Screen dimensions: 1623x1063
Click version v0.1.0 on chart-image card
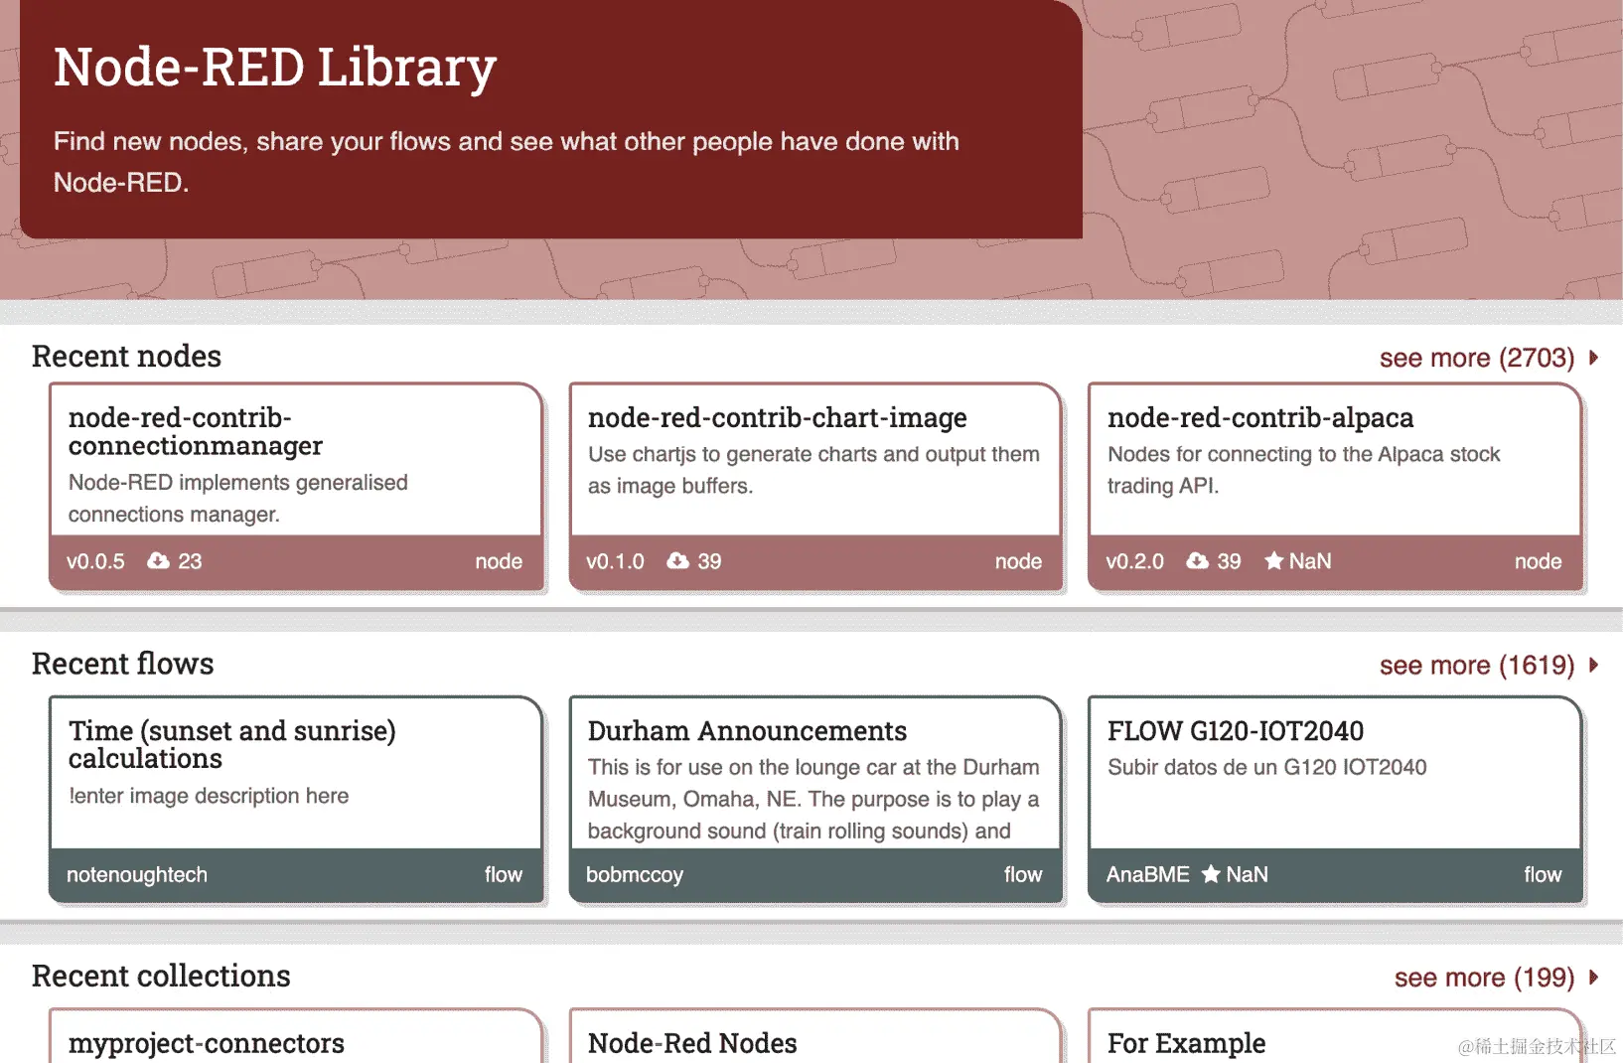[615, 561]
